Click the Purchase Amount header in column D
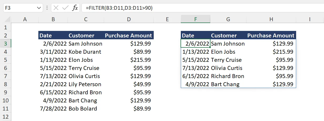Image resolution: width=324 pixels, height=121 pixels. click(x=128, y=36)
